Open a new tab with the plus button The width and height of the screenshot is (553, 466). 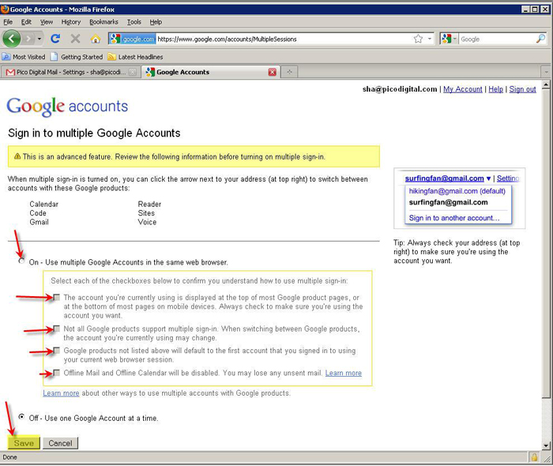290,72
